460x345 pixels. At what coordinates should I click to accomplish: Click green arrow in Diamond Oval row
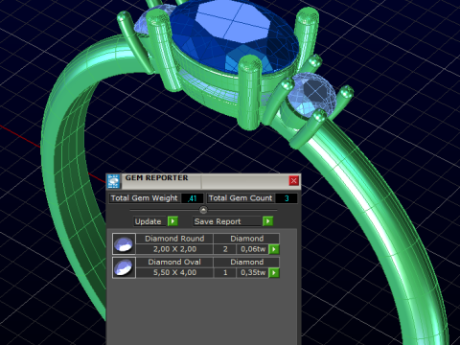click(274, 272)
